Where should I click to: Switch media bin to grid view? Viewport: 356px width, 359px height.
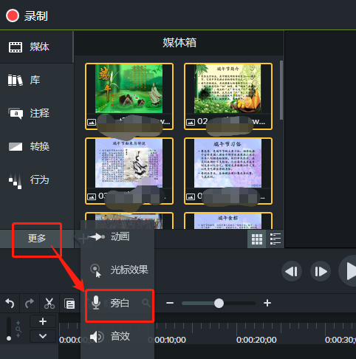tap(257, 239)
